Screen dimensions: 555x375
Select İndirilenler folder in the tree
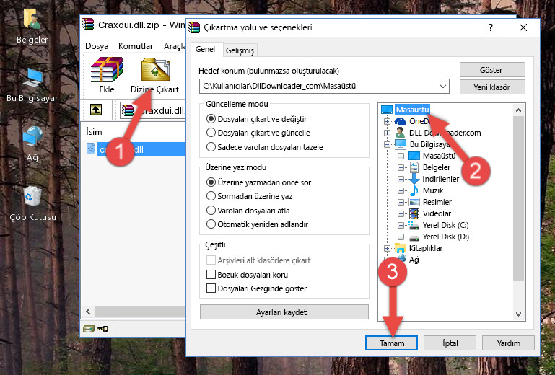[x=441, y=179]
